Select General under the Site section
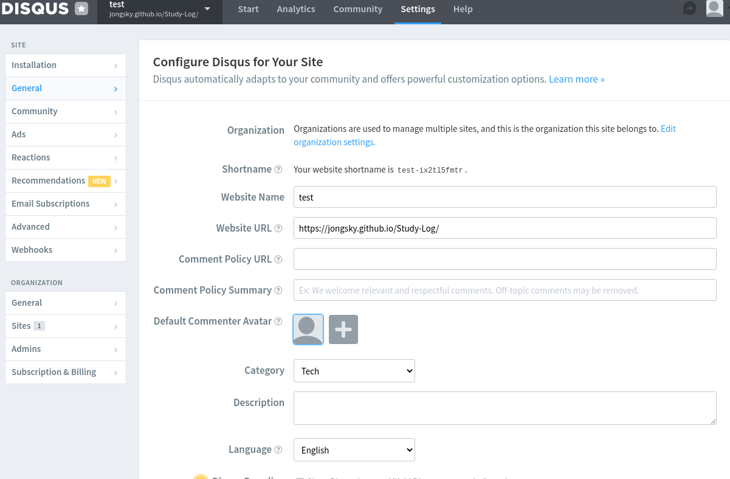Image resolution: width=730 pixels, height=479 pixels. 66,88
